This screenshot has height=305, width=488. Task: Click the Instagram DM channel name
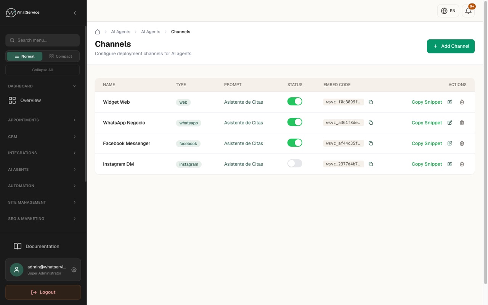click(118, 164)
